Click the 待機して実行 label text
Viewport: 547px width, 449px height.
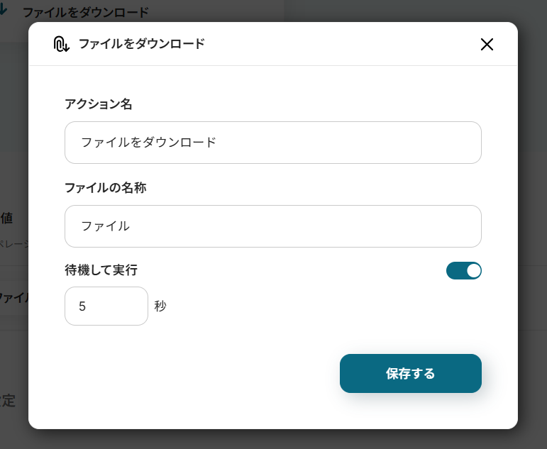coord(101,270)
